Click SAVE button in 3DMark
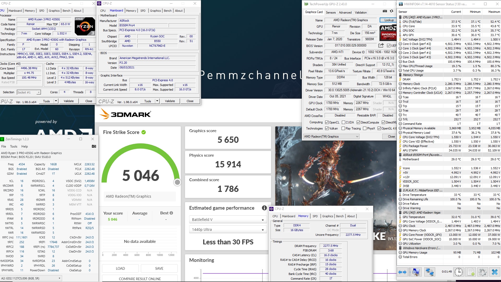This screenshot has height=282, width=501. pyautogui.click(x=159, y=268)
